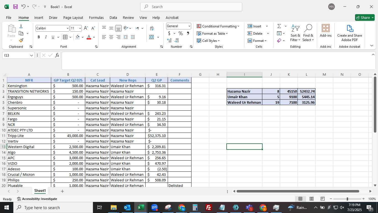Select the Sheet1 tab

pos(40,191)
